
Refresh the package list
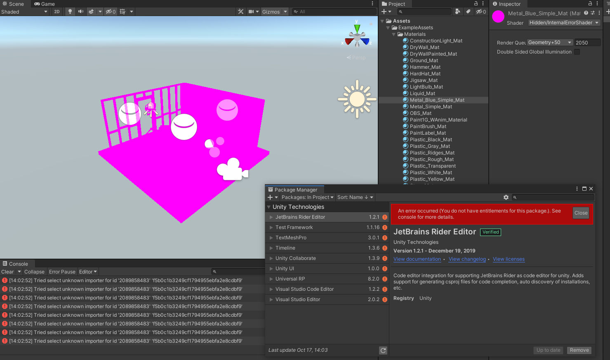click(x=383, y=350)
